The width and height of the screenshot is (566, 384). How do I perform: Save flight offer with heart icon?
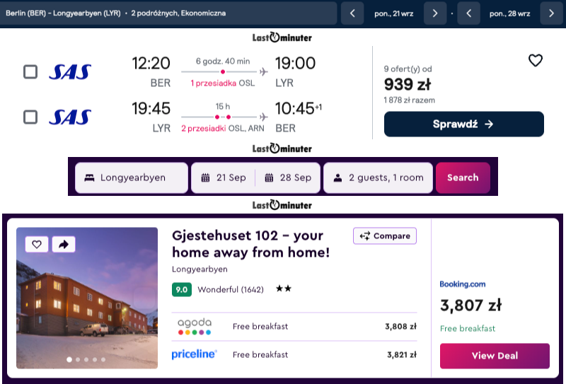click(x=536, y=60)
